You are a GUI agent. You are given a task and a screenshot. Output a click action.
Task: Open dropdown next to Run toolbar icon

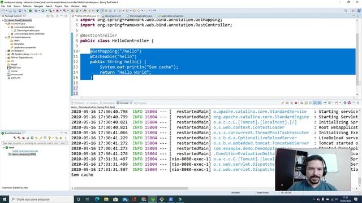(x=46, y=11)
